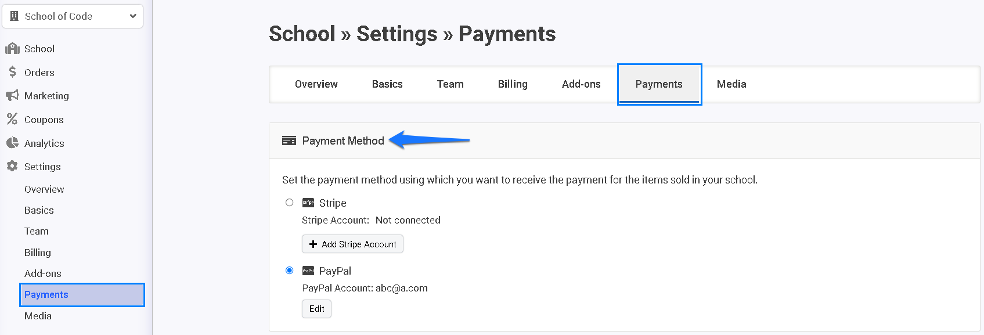Click the Analytics pie chart icon

tap(12, 143)
